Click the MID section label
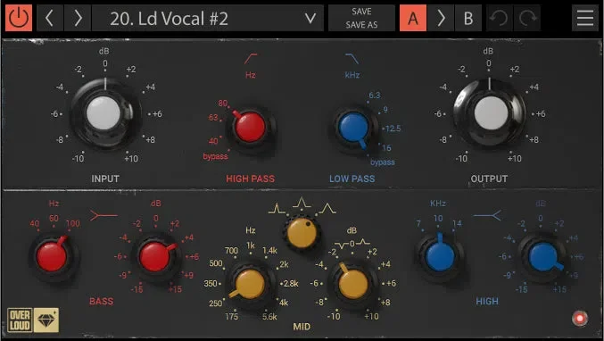The width and height of the screenshot is (604, 341). [x=302, y=327]
